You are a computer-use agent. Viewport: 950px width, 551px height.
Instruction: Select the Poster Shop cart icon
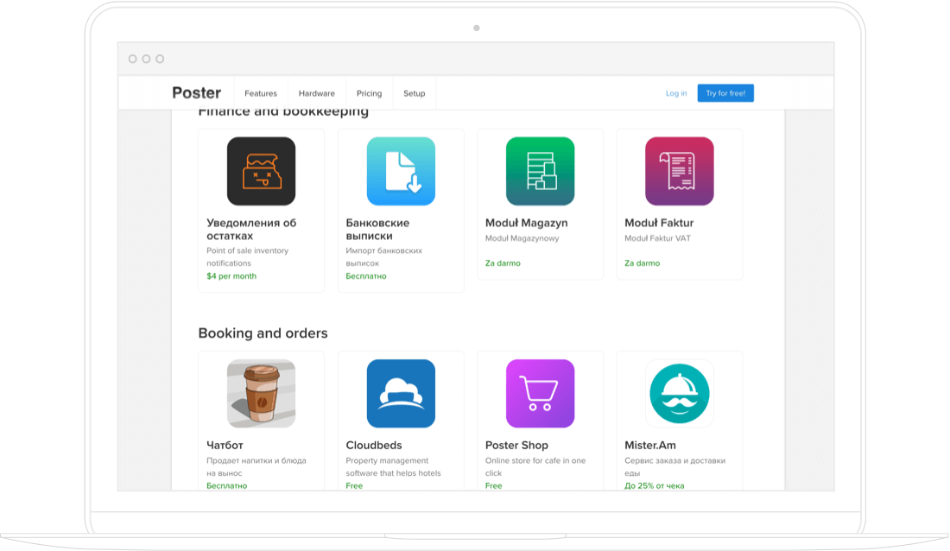click(540, 393)
